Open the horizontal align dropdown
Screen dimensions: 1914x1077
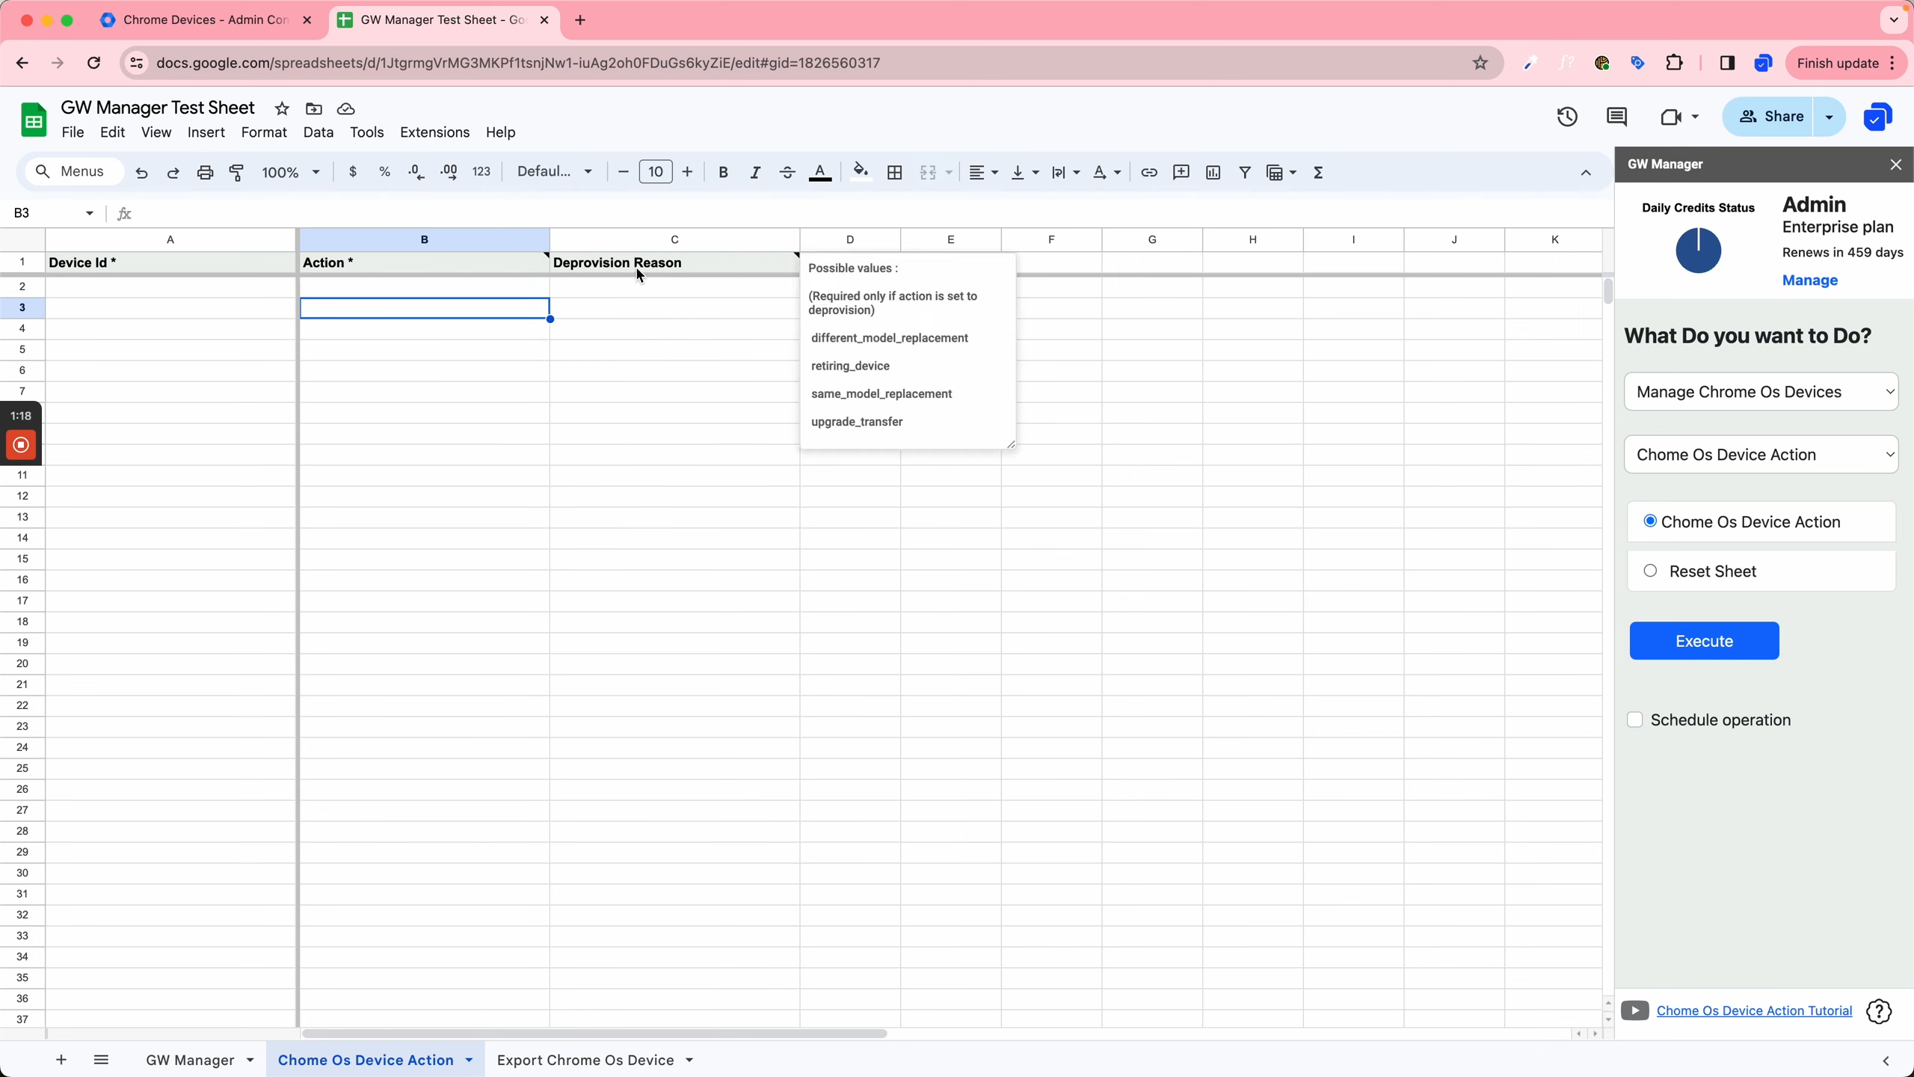click(983, 172)
